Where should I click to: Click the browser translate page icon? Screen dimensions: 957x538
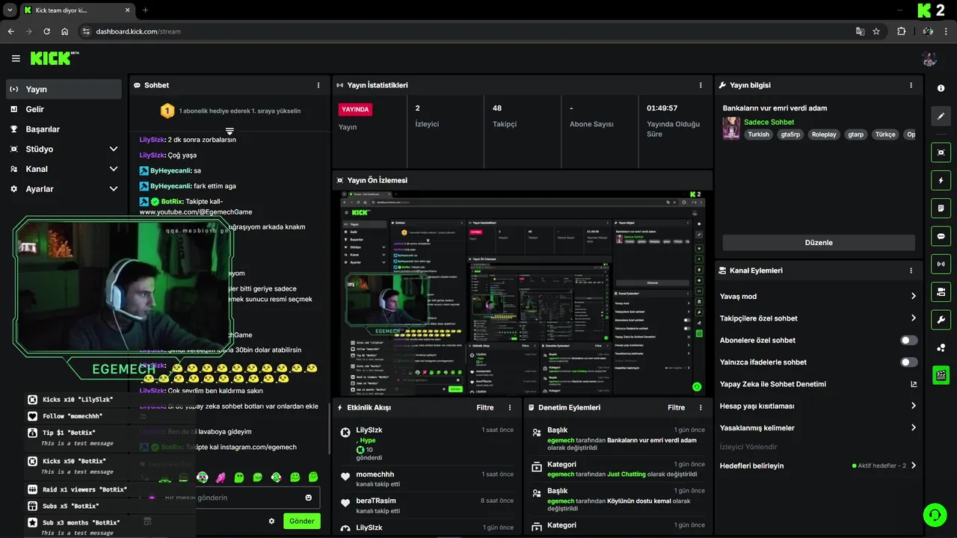pyautogui.click(x=860, y=31)
